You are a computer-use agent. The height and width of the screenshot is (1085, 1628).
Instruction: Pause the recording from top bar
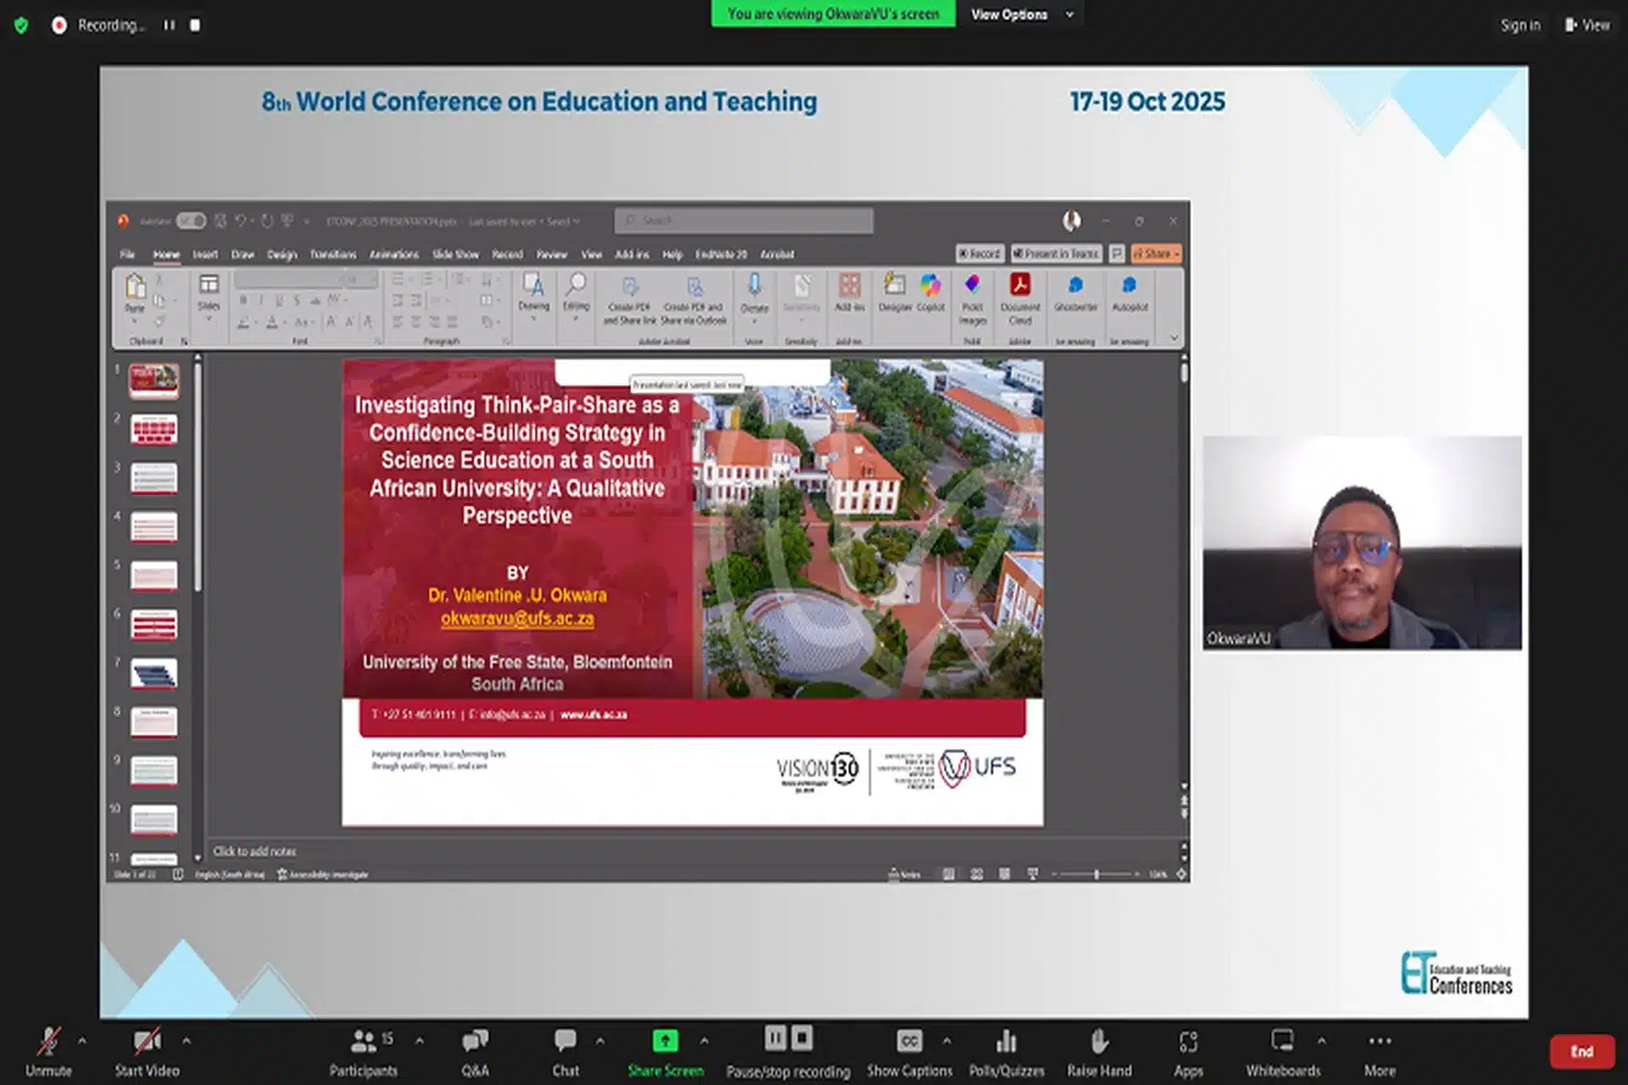click(170, 25)
